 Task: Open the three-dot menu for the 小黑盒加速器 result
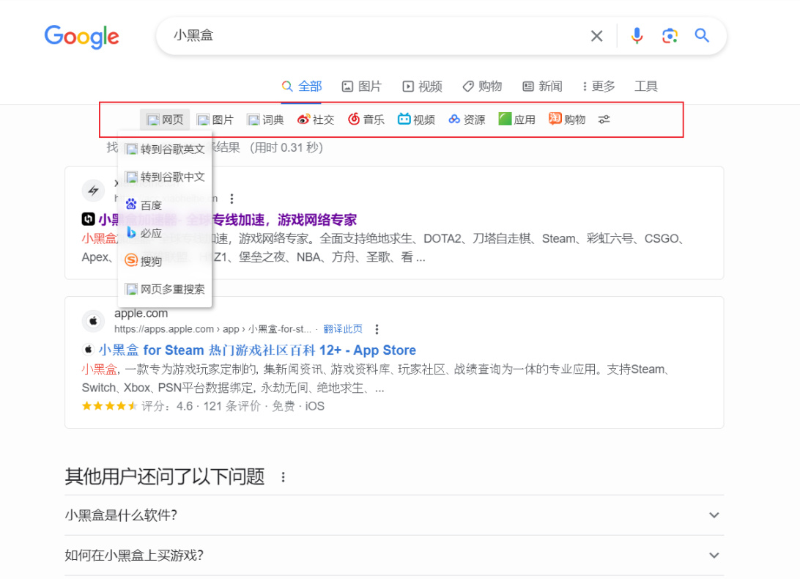[232, 199]
